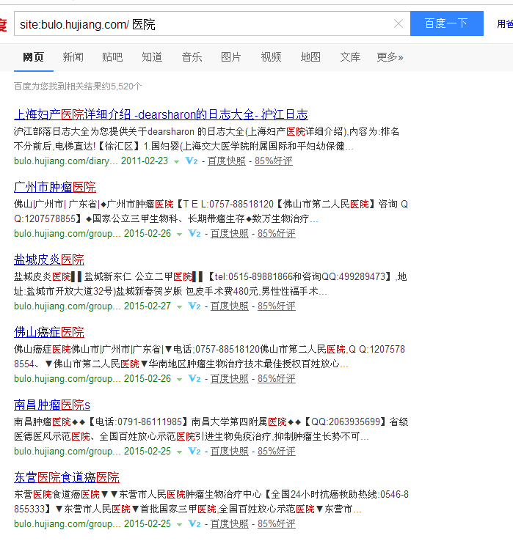
Task: Expand dropdown arrow in 东营医院 result
Action: (179, 524)
